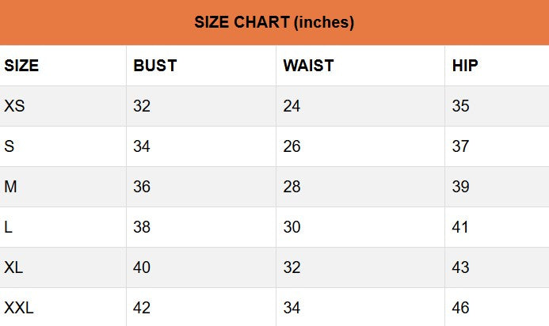The image size is (549, 326).
Task: Click hip value 46 for XXL
Action: (x=460, y=308)
